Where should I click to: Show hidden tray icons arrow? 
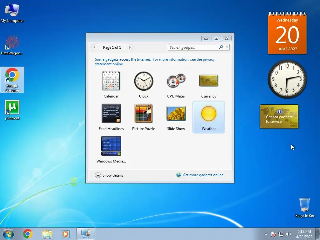coord(266,234)
